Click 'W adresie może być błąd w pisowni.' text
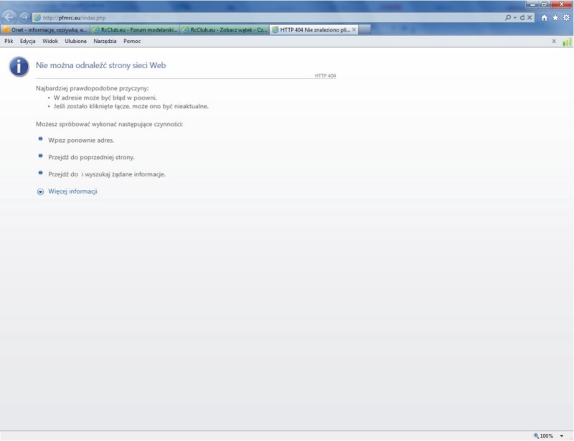574x441 pixels. (105, 98)
